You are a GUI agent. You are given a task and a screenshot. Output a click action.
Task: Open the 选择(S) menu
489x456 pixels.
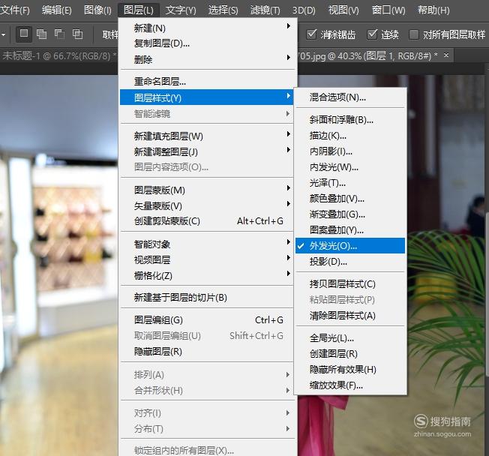click(x=223, y=10)
